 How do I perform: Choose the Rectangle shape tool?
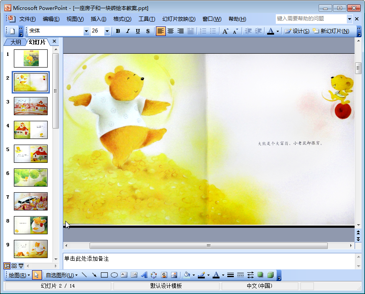tap(104, 275)
